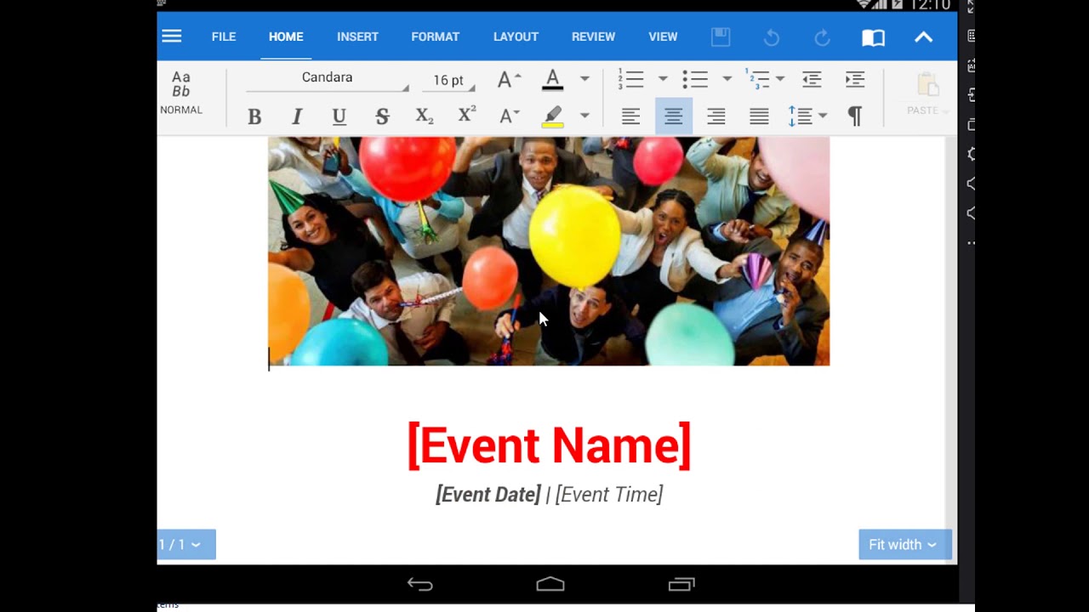Open the hamburger navigation menu
The image size is (1089, 612).
coord(172,37)
